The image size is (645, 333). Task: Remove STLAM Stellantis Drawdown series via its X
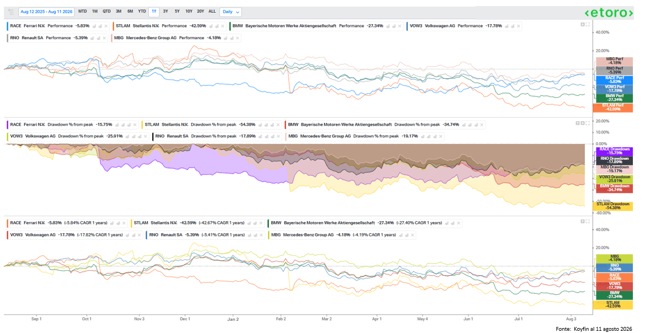[x=279, y=124]
